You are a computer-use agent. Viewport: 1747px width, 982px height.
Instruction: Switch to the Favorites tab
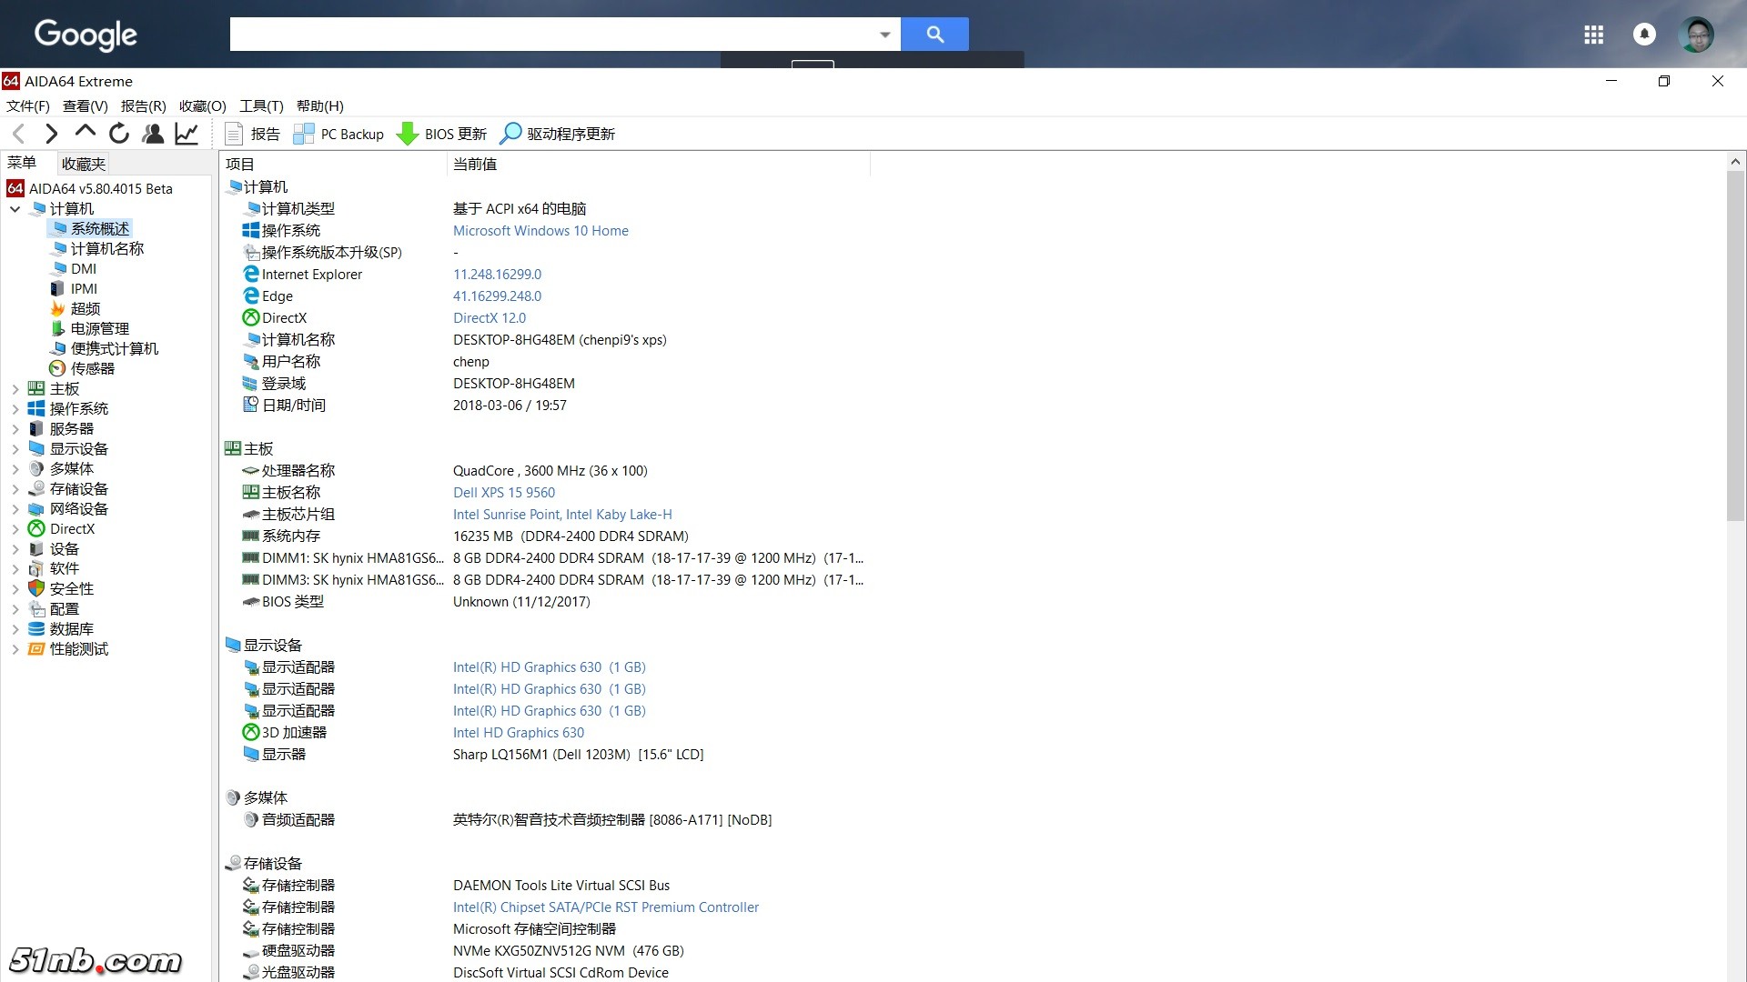coord(84,164)
